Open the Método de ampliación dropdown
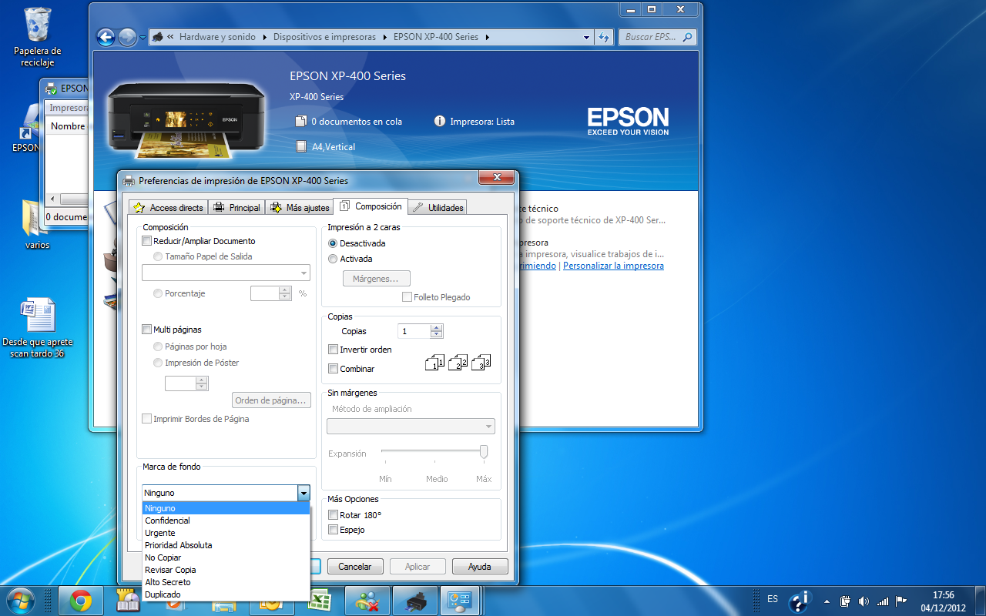986x616 pixels. pyautogui.click(x=411, y=427)
